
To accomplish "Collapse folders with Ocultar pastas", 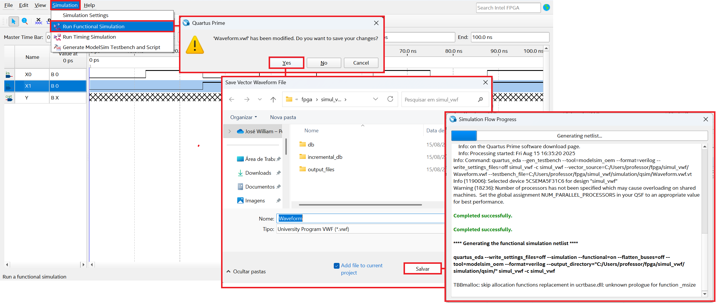I will coord(246,272).
